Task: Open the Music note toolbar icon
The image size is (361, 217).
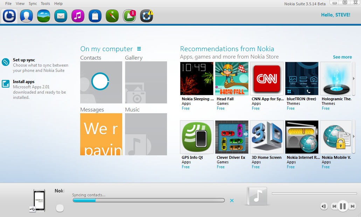Action: click(78, 16)
